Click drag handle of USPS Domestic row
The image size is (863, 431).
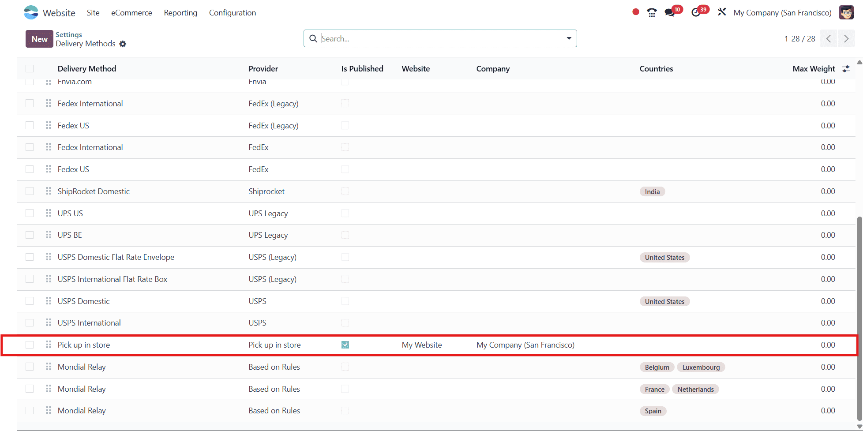[x=49, y=301]
